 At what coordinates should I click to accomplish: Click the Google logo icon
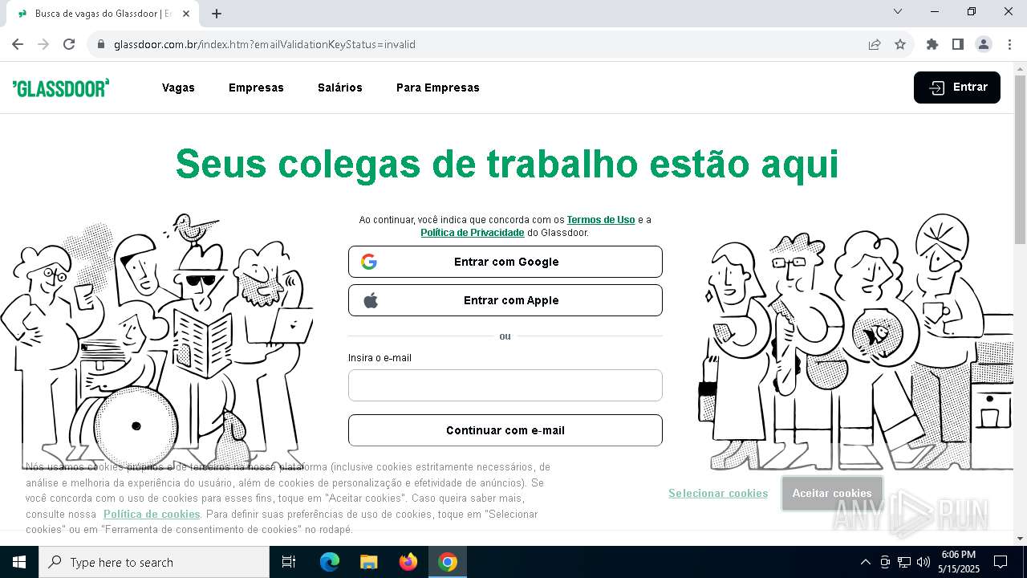click(x=369, y=262)
